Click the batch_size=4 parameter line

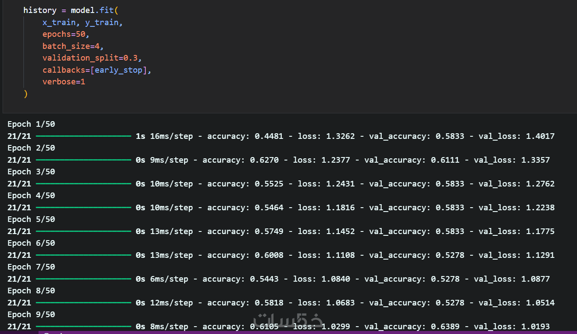pos(73,46)
